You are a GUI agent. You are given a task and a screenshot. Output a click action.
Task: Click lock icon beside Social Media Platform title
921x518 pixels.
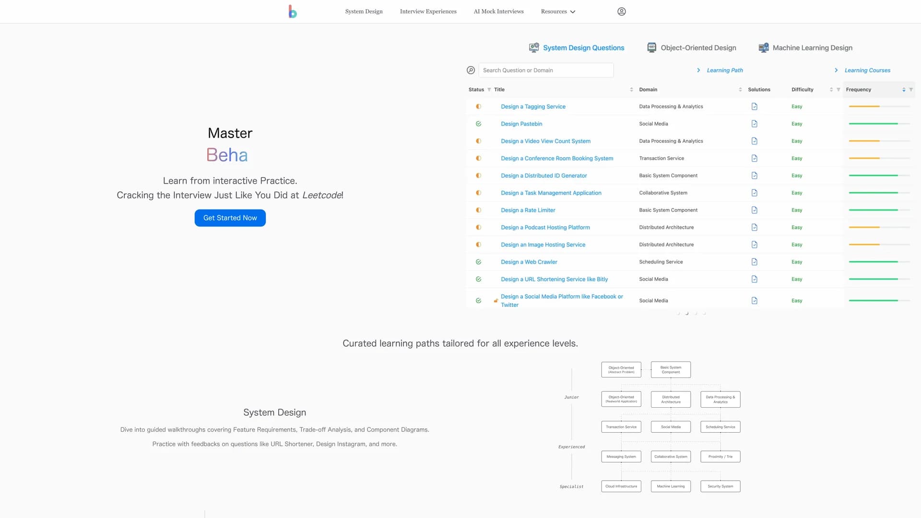[x=496, y=301]
